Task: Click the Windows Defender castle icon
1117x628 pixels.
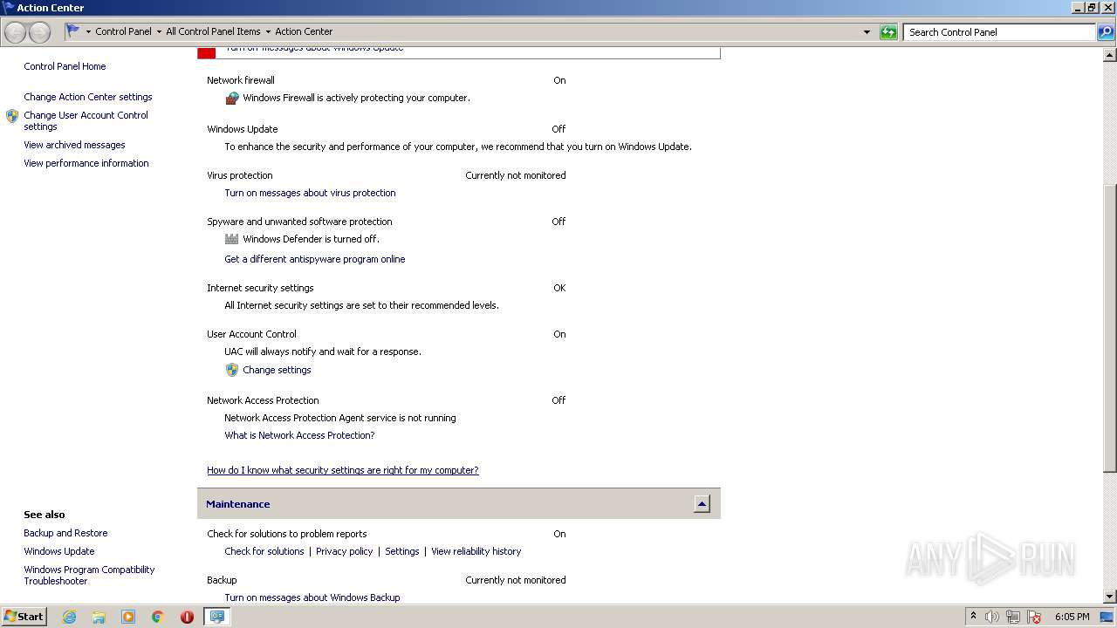Action: pos(231,239)
